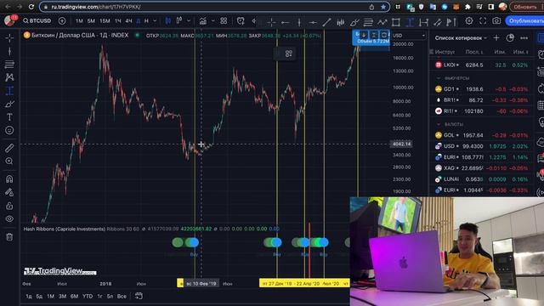Select the Д daily timeframe
The height and width of the screenshot is (306, 544).
coord(139,21)
